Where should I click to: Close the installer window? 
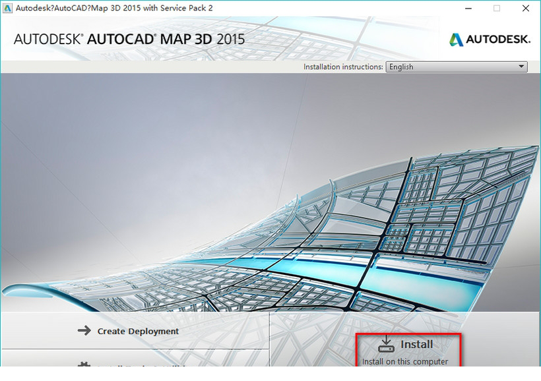click(x=525, y=9)
